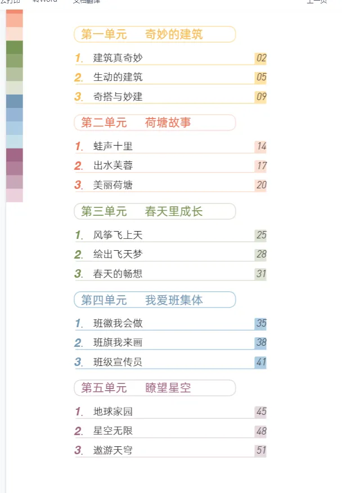Click the 转Word option at top
The height and width of the screenshot is (493, 342).
point(45,2)
